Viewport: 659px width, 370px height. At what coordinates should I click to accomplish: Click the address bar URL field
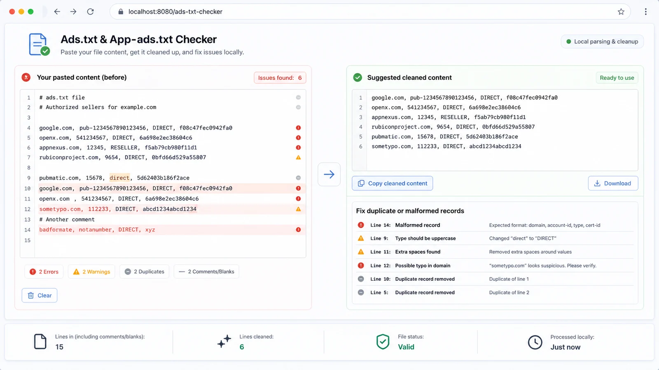point(370,12)
